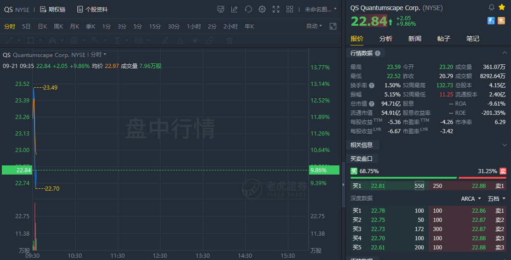
Task: Delete drawings with the trash icon
Action: pyautogui.click(x=230, y=40)
